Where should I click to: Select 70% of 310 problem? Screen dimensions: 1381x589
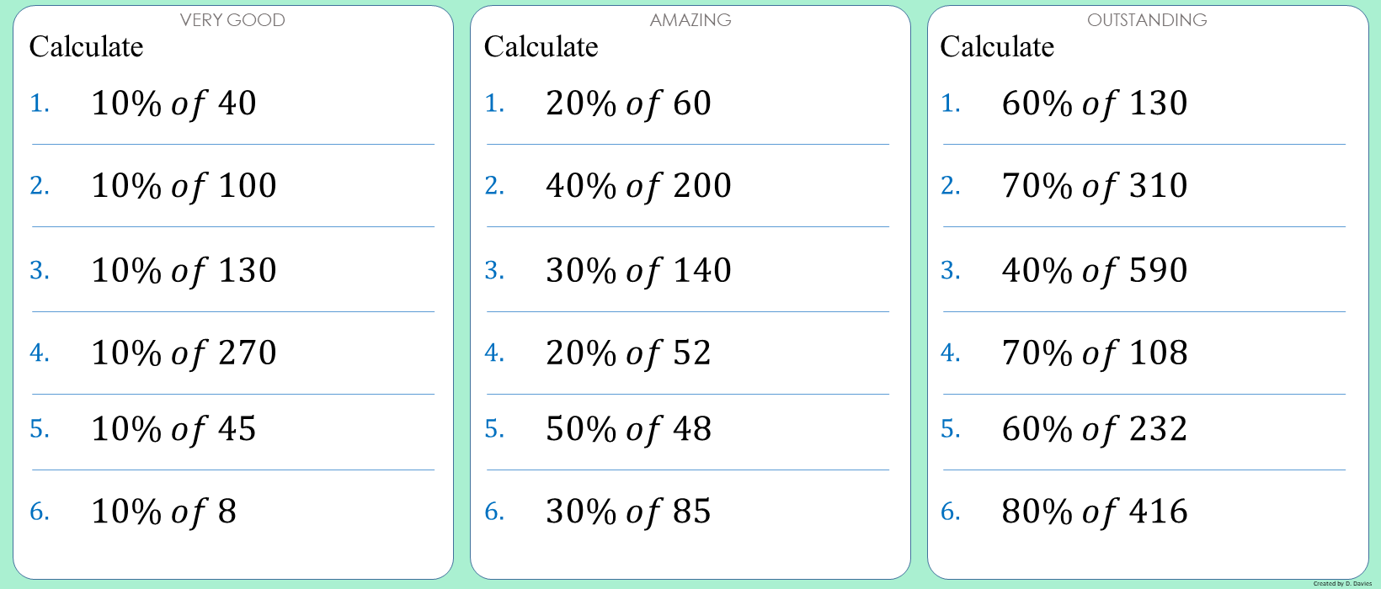(x=1095, y=186)
